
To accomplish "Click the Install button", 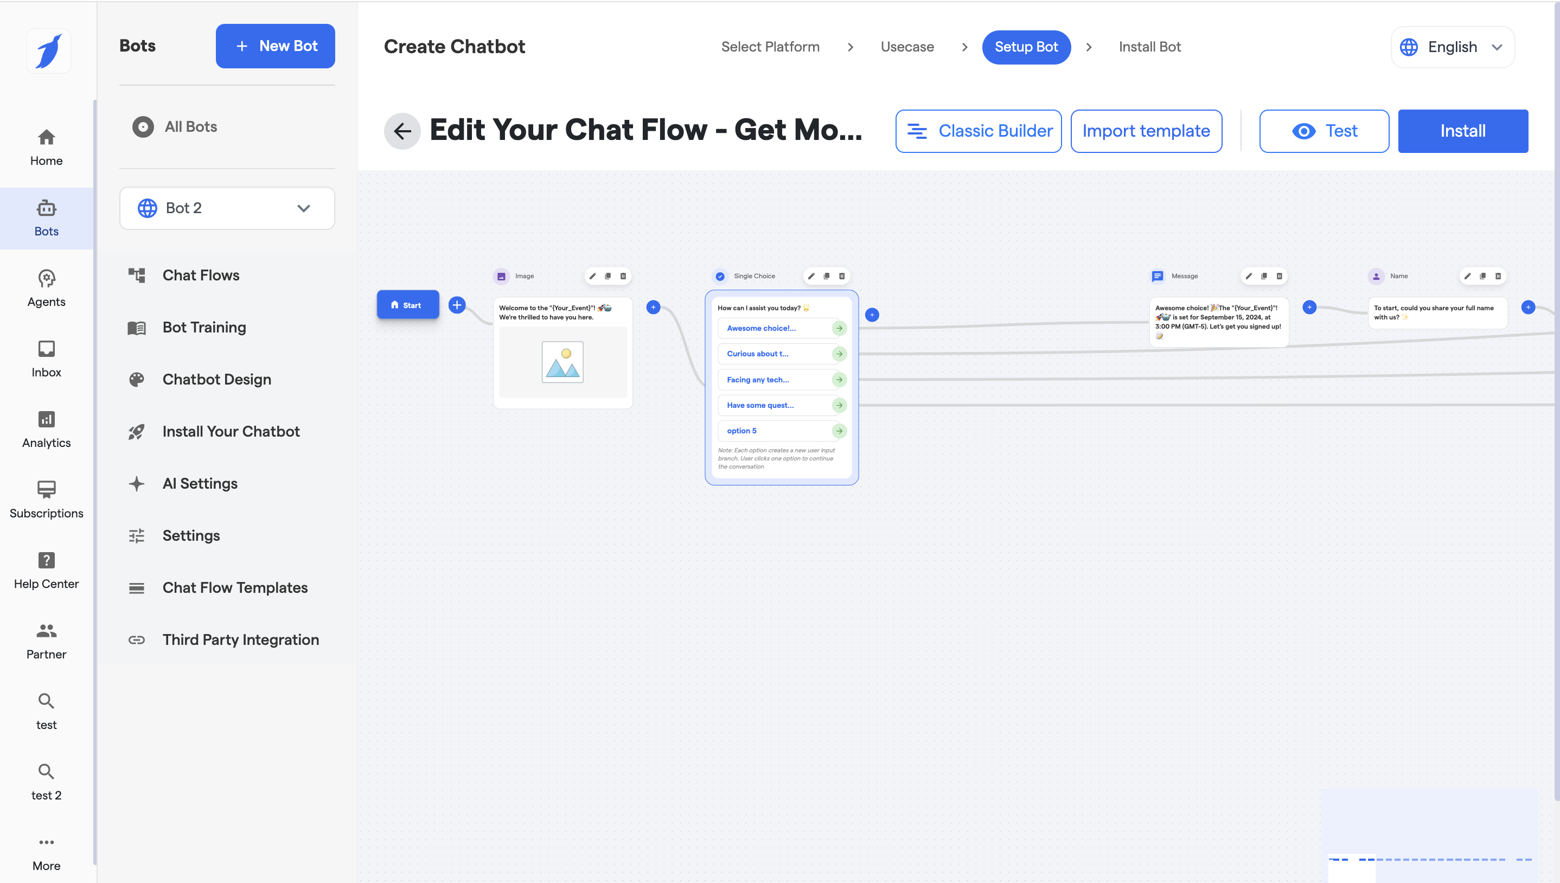I will 1462,131.
